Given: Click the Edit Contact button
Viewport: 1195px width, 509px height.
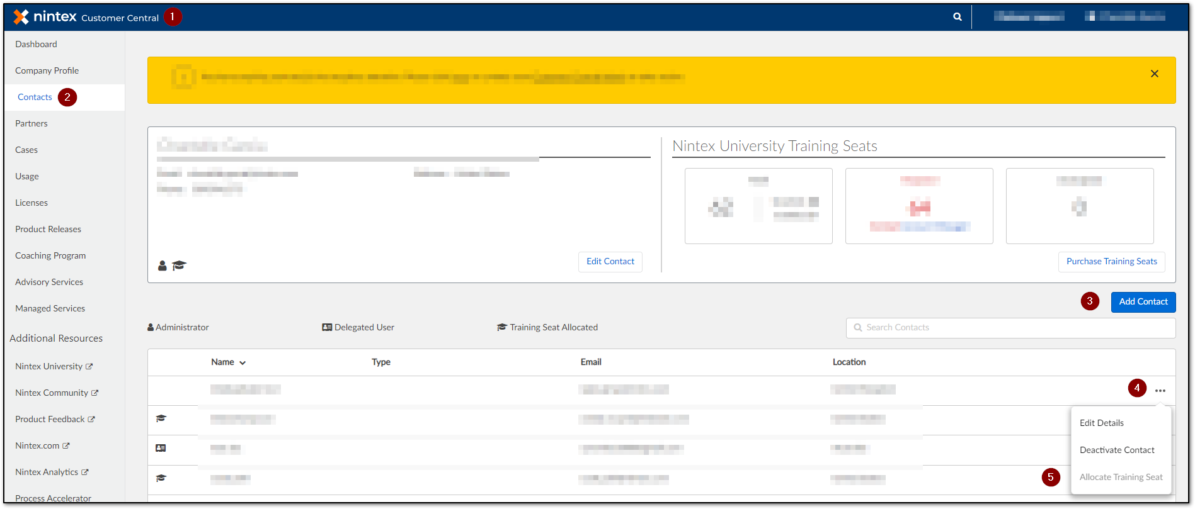Looking at the screenshot, I should pyautogui.click(x=610, y=262).
